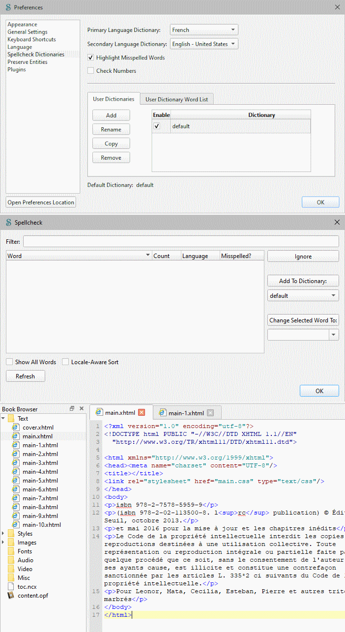Click the spellcheck Filter text field

point(181,242)
